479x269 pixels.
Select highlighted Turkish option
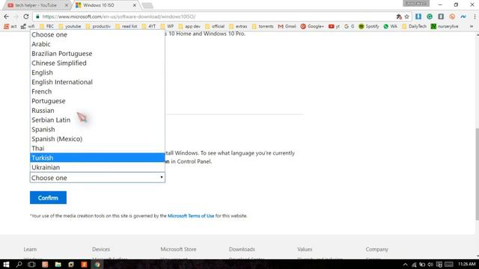pos(97,158)
